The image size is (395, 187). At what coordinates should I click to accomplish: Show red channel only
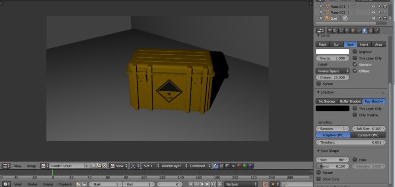click(239, 166)
